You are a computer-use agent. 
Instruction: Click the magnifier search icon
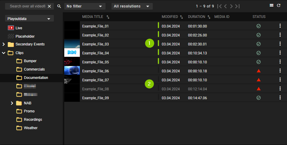tap(59, 6)
